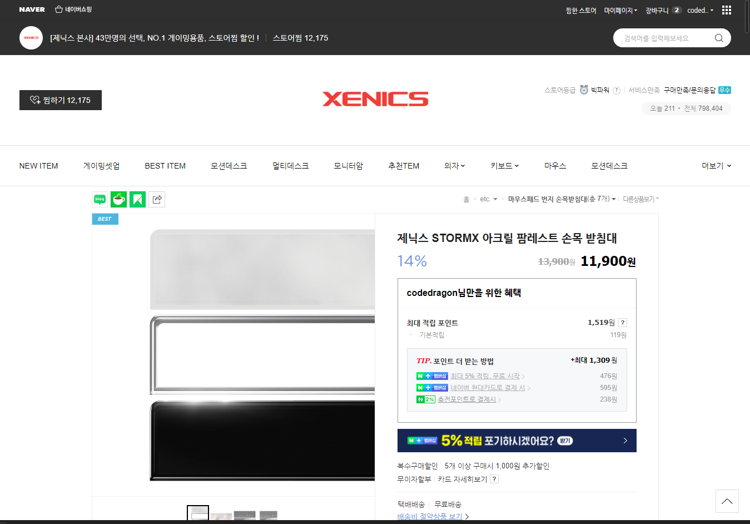Focus the store search input field
This screenshot has height=524, width=750.
664,38
